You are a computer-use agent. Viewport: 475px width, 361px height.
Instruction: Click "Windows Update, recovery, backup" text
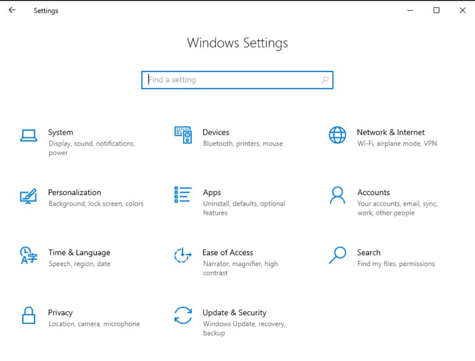coord(245,328)
